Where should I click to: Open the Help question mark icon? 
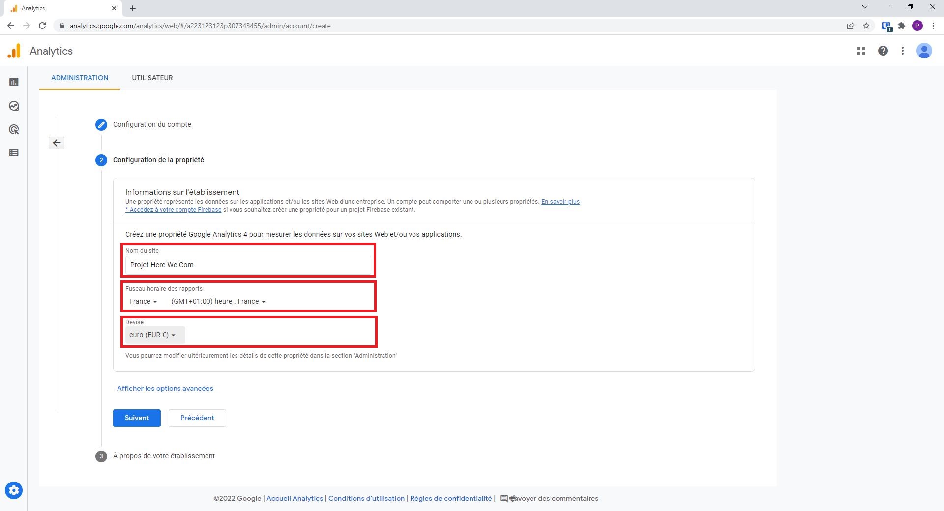[x=883, y=51]
